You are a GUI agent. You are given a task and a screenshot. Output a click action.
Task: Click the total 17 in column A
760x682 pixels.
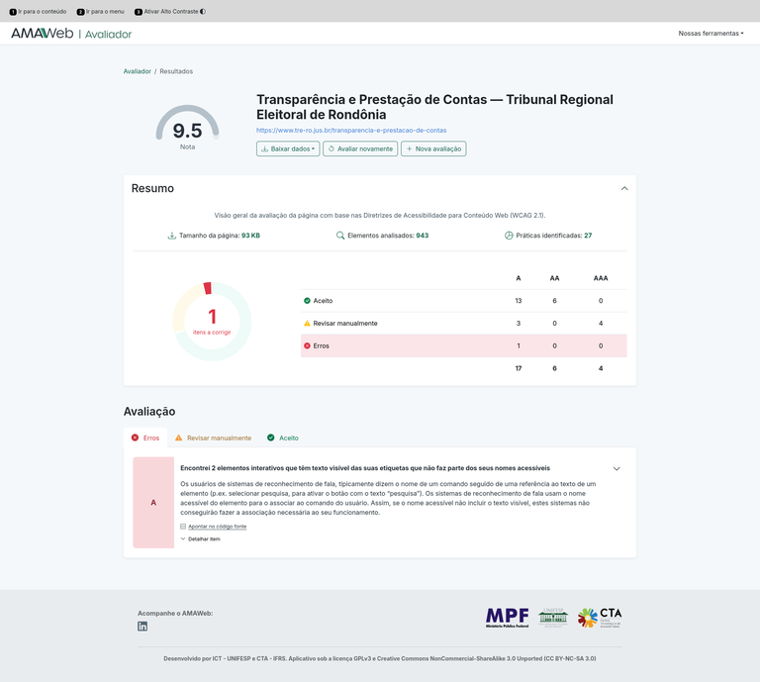(x=519, y=368)
